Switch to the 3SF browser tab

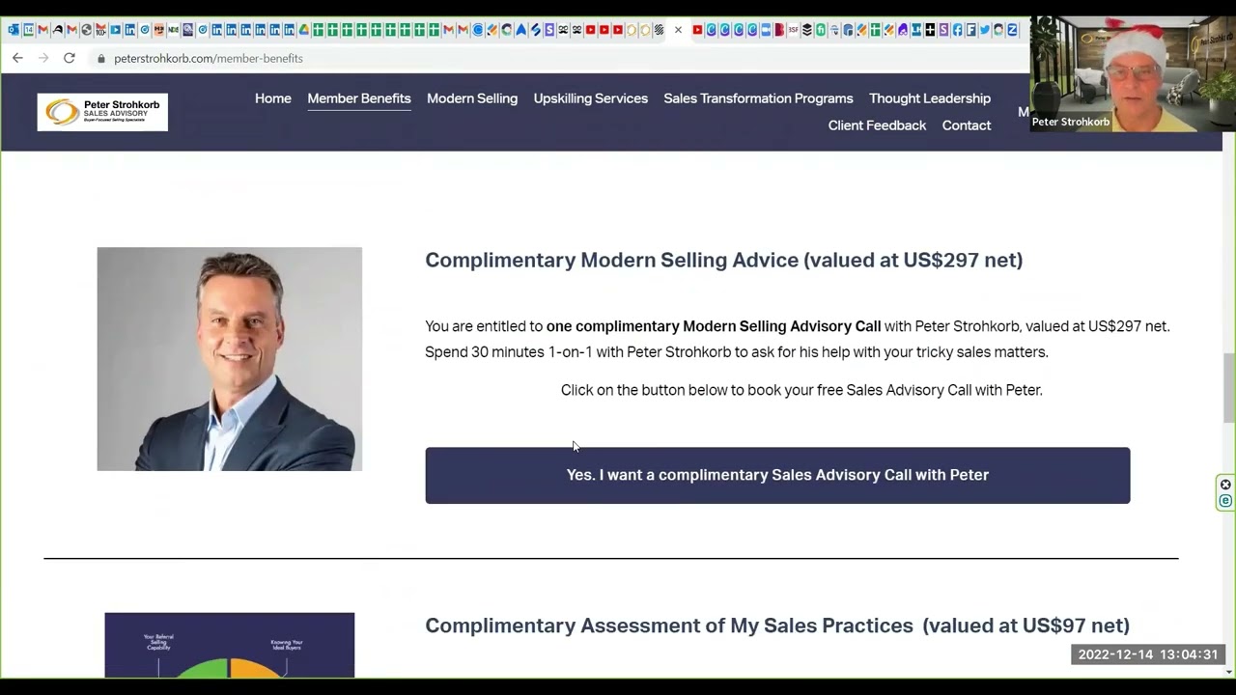pos(793,30)
